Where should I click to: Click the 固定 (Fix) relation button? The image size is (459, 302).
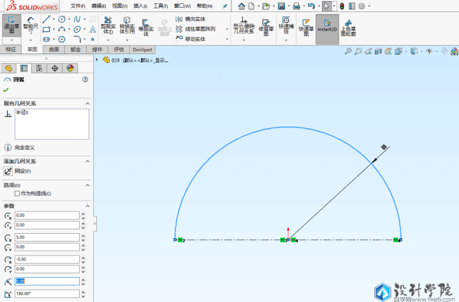(8, 171)
